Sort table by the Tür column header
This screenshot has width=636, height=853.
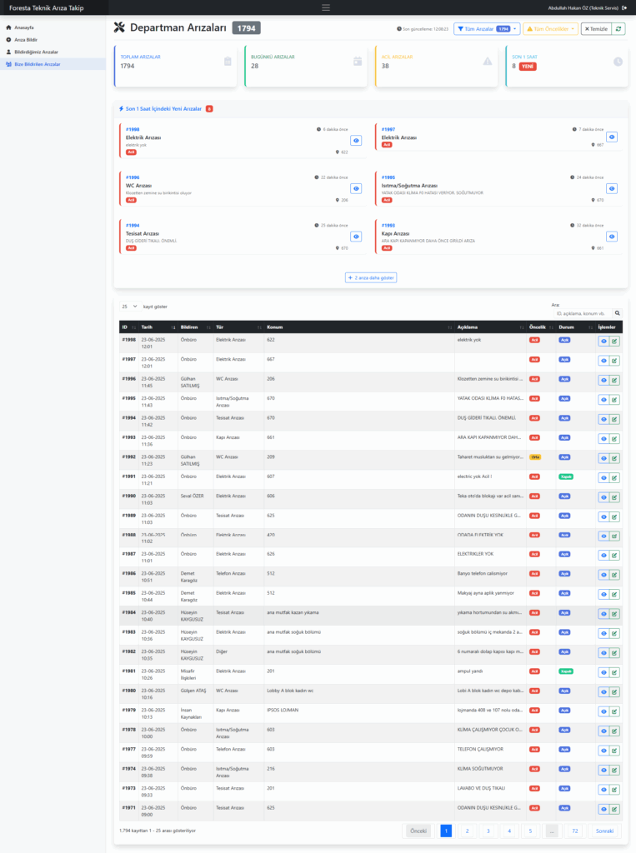238,327
